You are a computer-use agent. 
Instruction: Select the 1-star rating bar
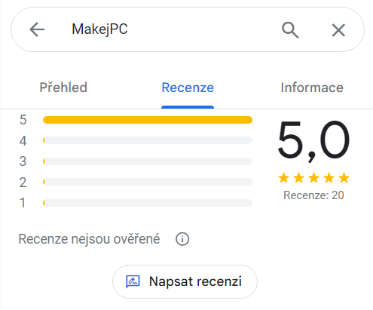[148, 203]
